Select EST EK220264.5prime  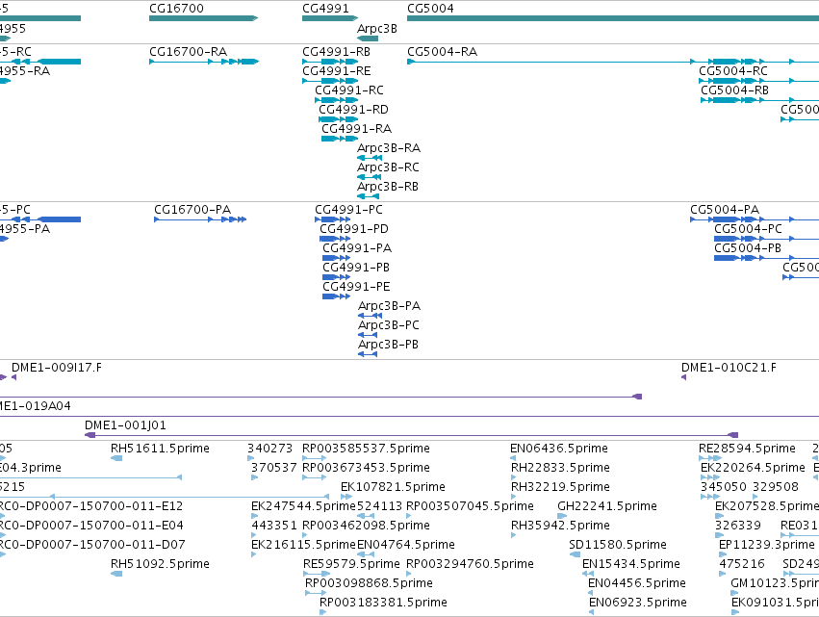point(710,477)
